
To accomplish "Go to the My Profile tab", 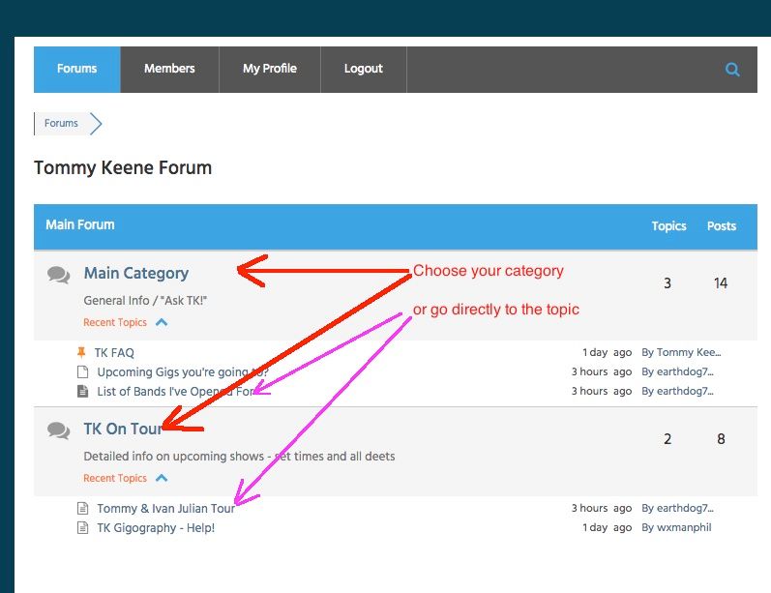I will coord(270,70).
